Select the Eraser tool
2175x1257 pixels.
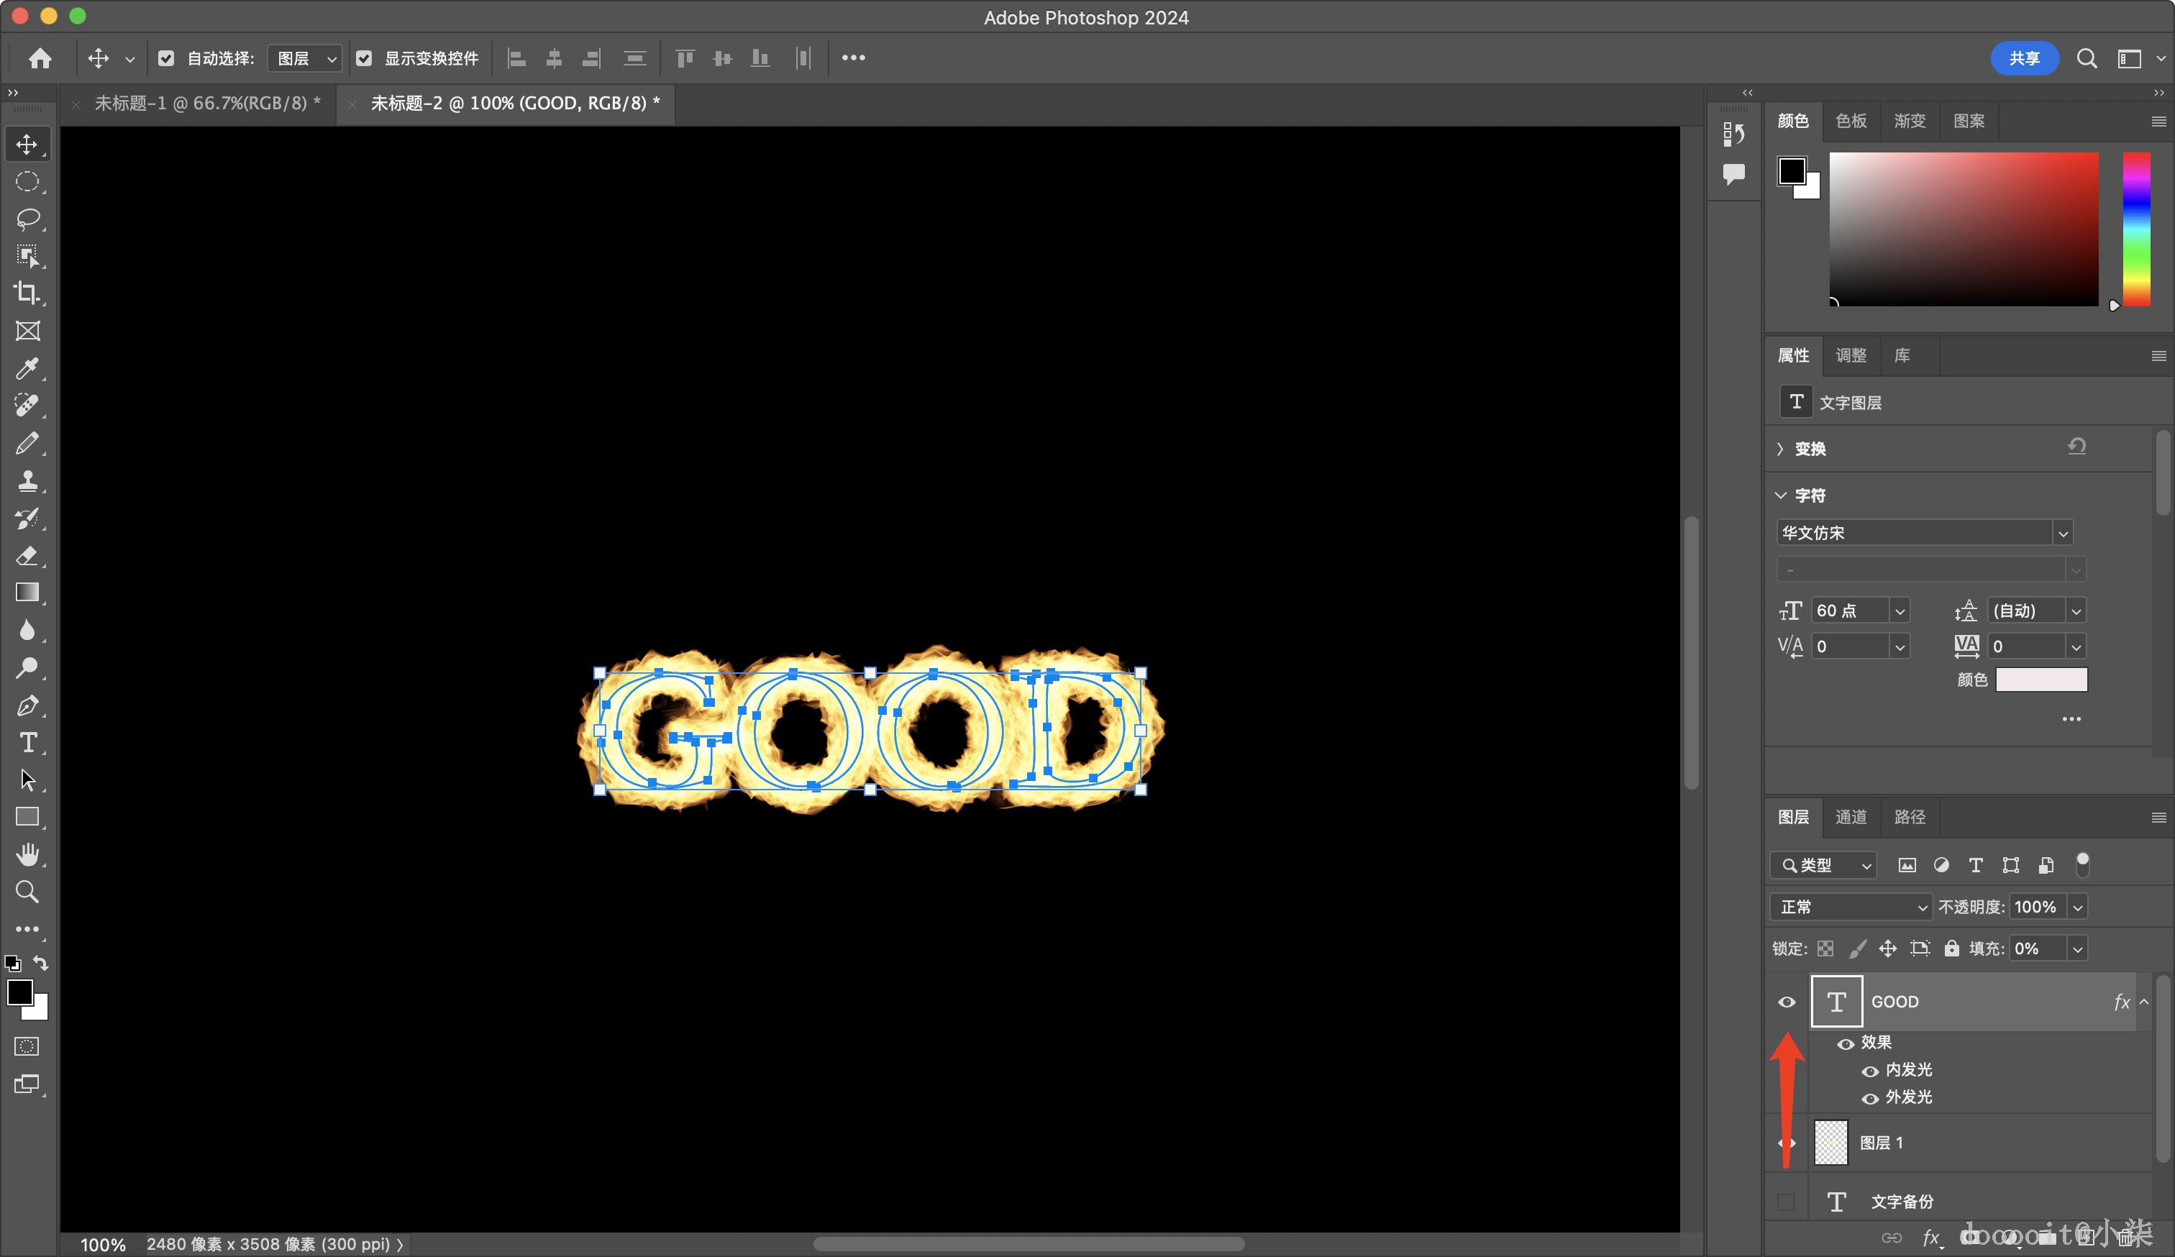(x=27, y=556)
